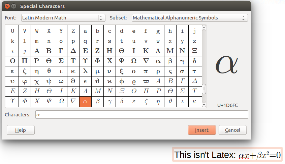Select the italic lowercase epsilon cell

[134, 102]
